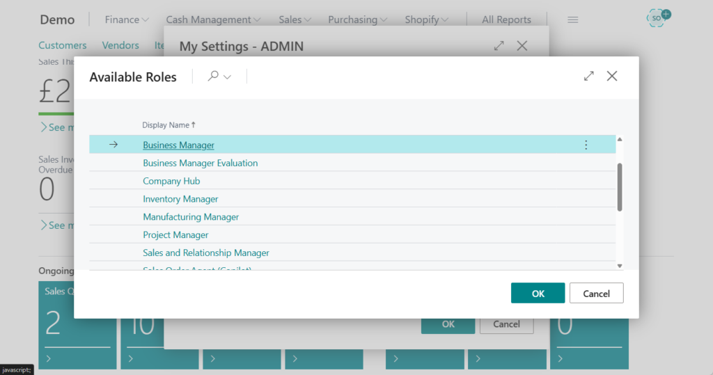Expand the Finance menu
The height and width of the screenshot is (375, 713).
[x=127, y=19]
